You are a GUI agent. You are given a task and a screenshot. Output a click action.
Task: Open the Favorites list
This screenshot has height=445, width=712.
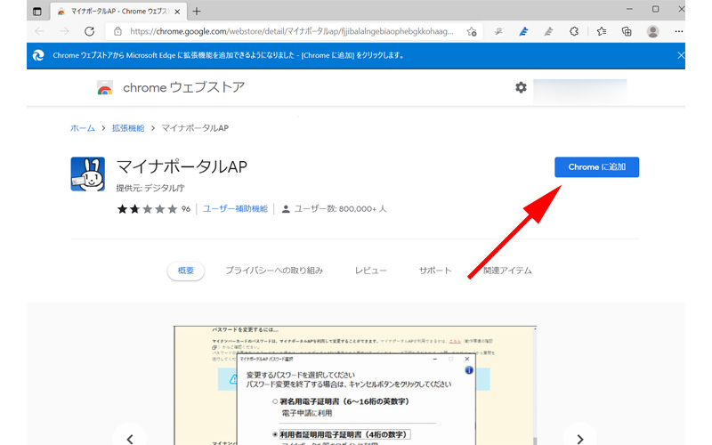602,31
